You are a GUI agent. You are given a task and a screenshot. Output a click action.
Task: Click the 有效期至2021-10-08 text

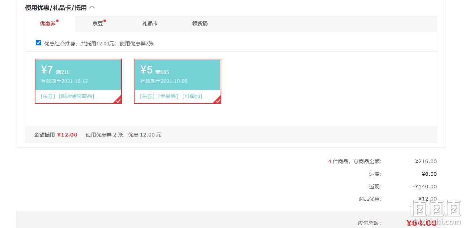click(164, 81)
